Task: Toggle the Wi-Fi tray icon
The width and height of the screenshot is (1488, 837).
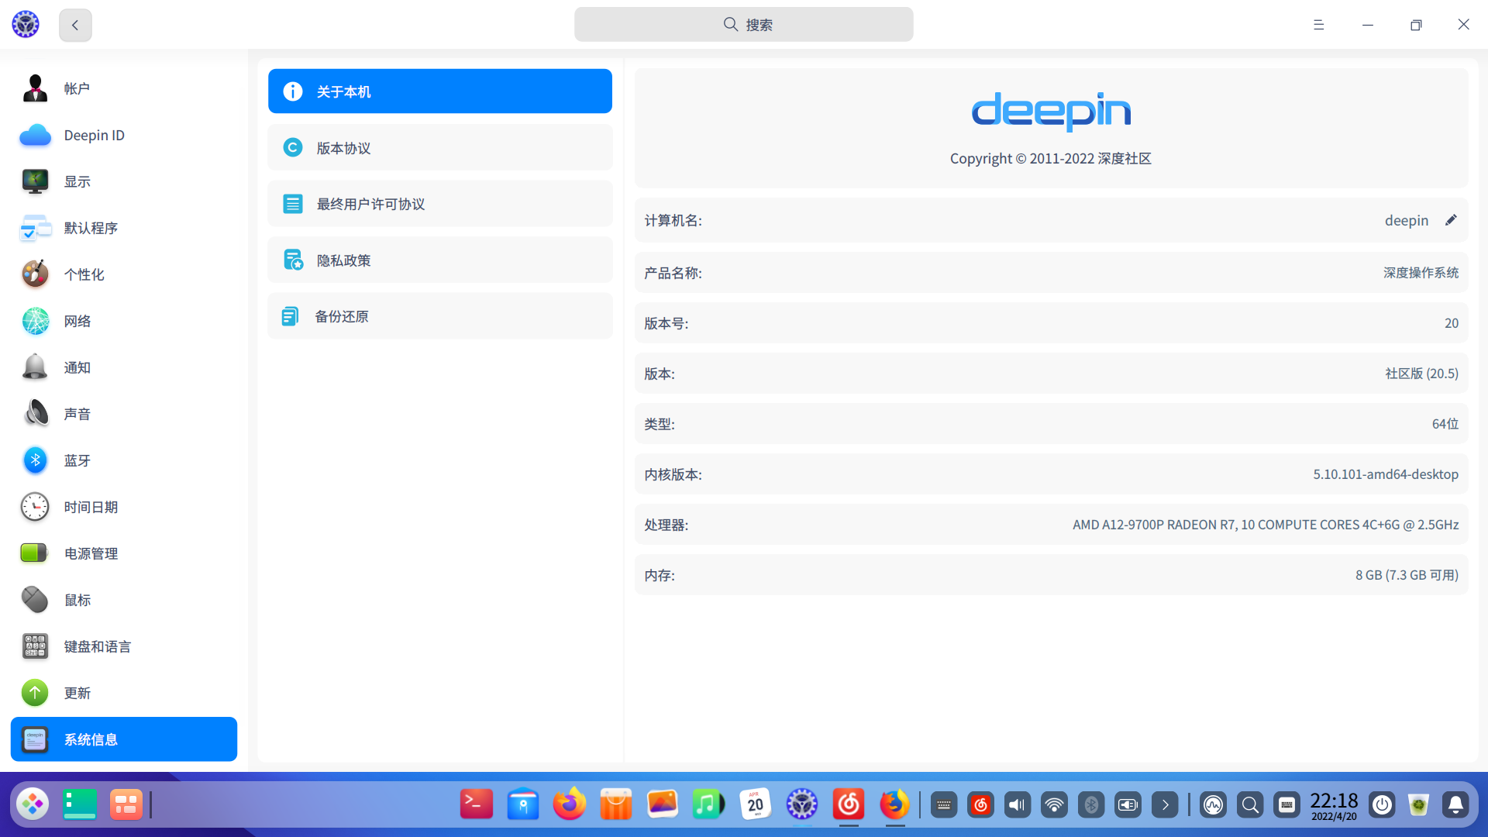Action: click(1054, 804)
